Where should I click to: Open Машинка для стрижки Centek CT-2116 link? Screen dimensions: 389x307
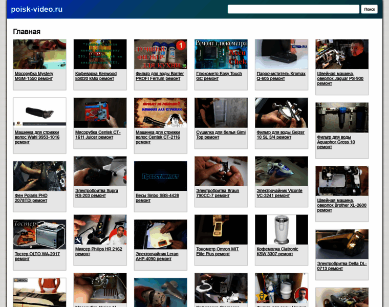[x=158, y=137]
